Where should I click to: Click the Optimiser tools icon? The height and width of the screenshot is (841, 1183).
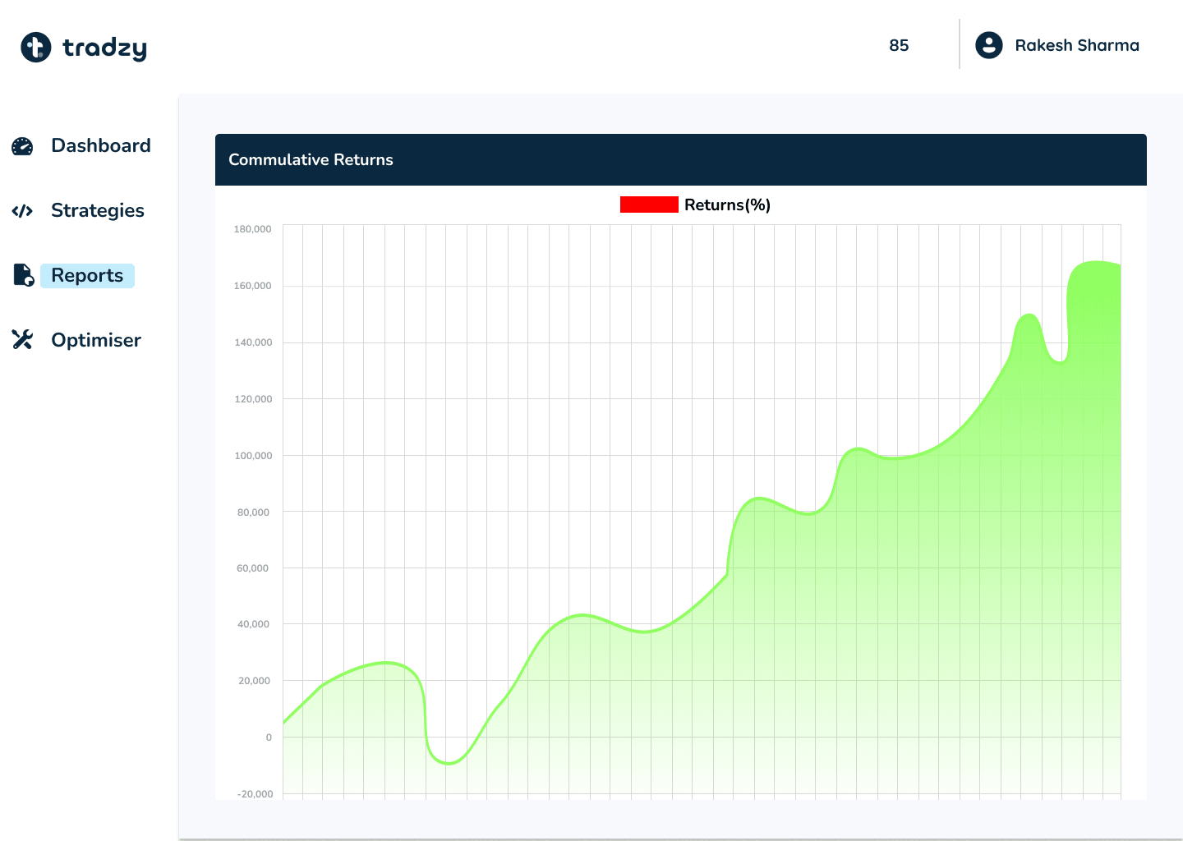click(x=22, y=340)
